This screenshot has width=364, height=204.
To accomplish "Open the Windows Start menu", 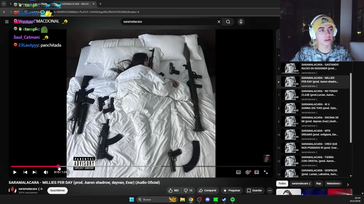I will coord(132,199).
